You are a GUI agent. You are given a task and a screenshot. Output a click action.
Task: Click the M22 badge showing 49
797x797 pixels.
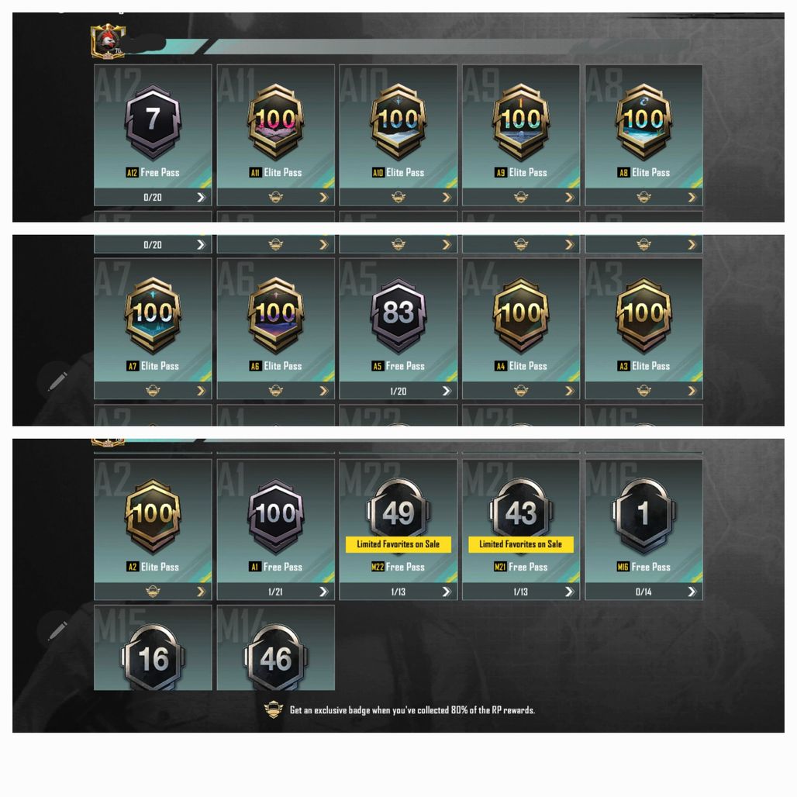tap(398, 510)
